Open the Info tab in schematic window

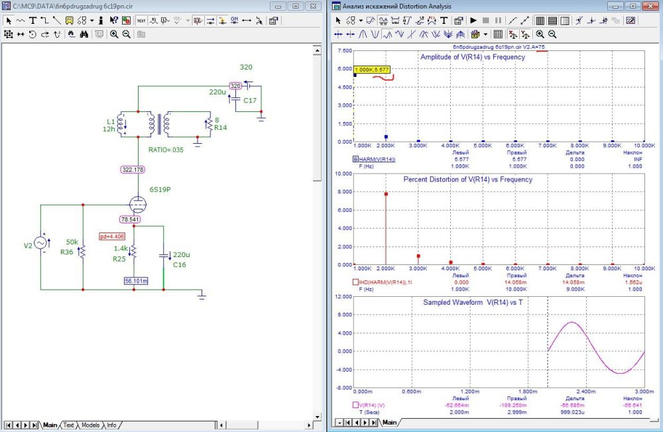coord(111,425)
